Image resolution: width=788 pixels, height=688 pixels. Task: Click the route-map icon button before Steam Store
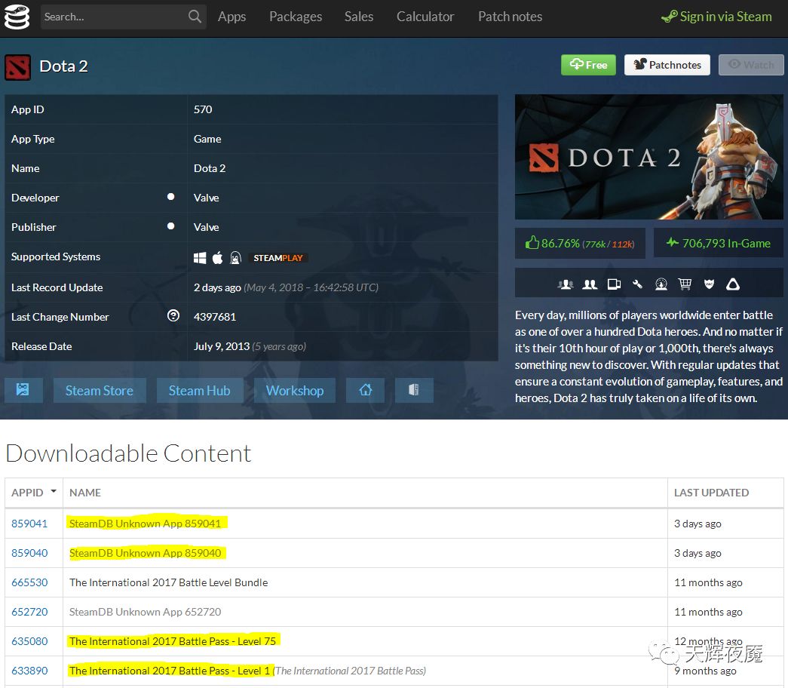click(23, 390)
